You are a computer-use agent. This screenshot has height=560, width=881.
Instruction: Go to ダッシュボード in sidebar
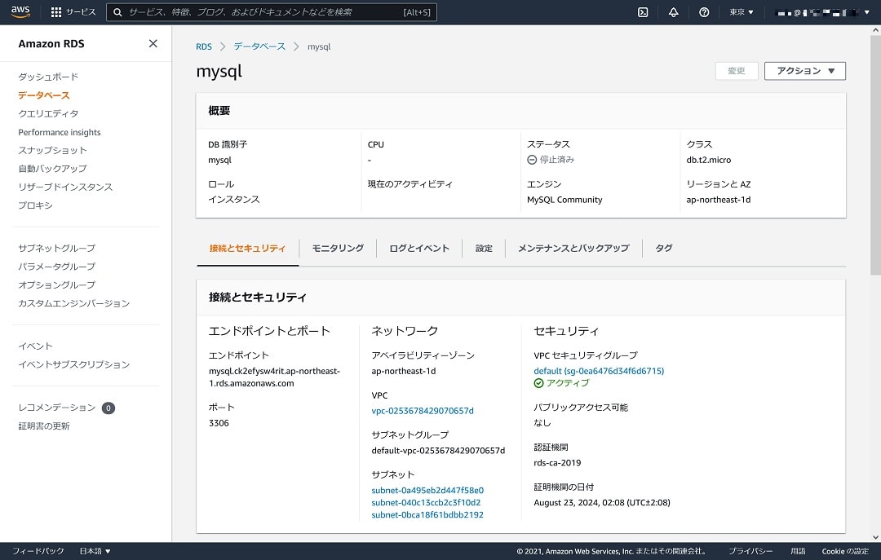tap(48, 77)
